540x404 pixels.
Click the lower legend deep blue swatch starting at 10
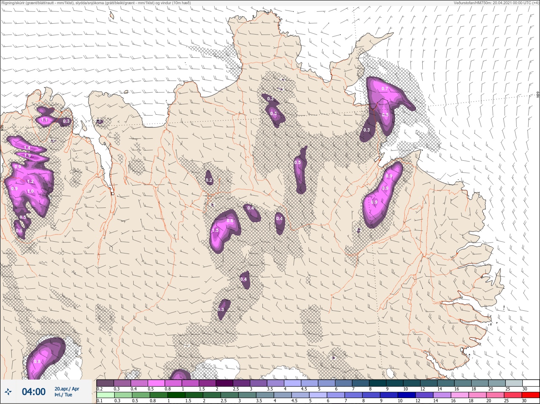406,395
